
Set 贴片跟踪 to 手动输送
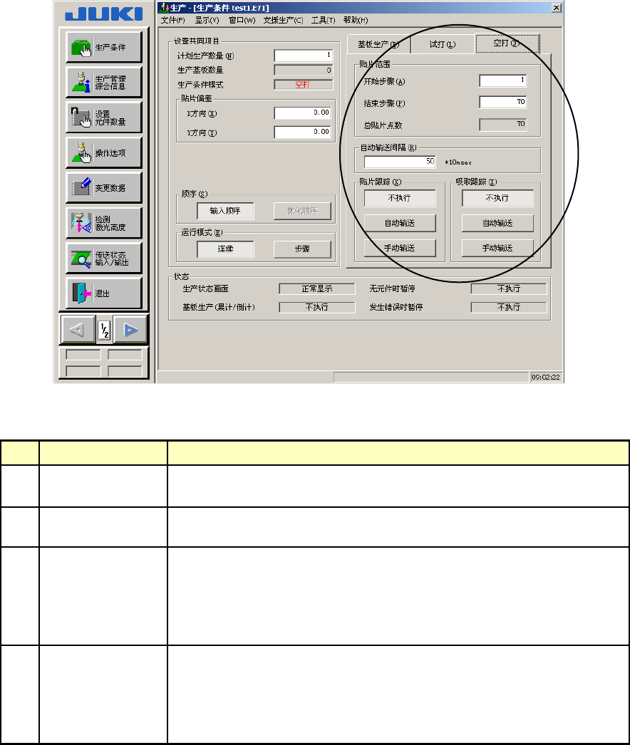400,248
